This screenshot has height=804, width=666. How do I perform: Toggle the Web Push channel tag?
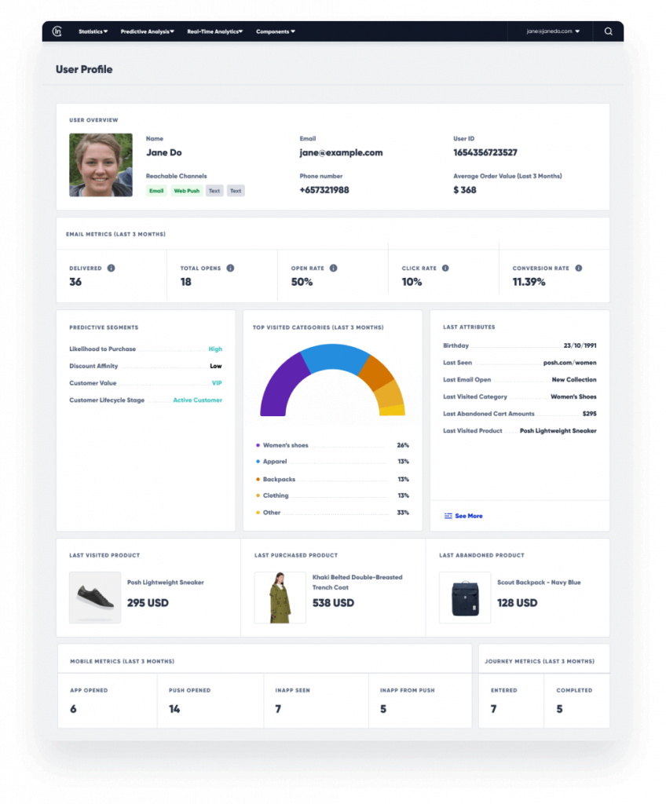[185, 190]
